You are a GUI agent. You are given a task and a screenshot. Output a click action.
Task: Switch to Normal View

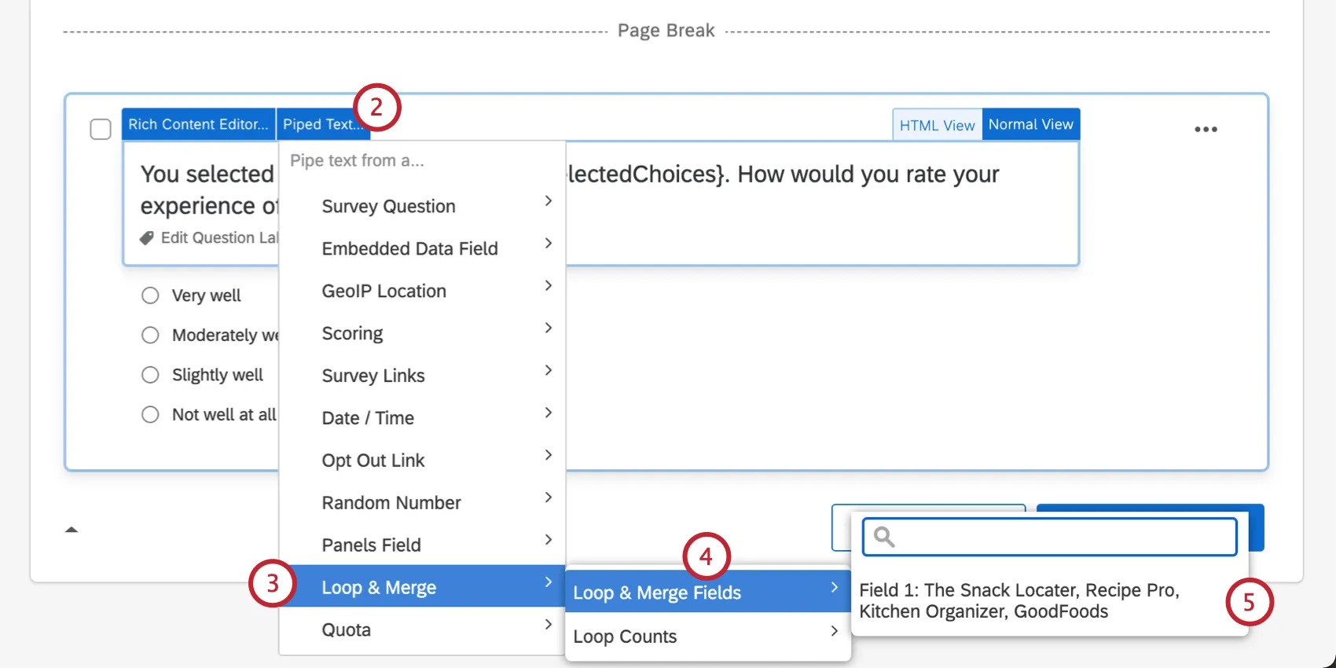[x=1031, y=123]
